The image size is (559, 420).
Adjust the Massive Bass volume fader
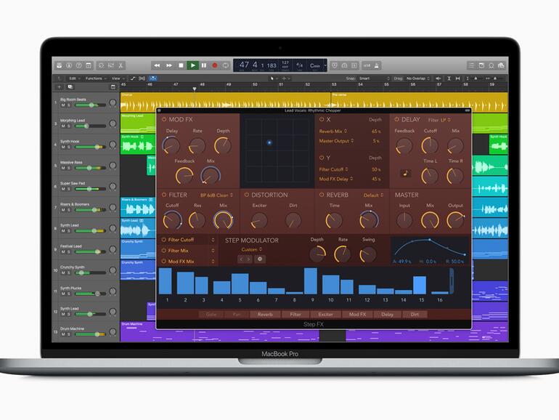[x=91, y=168]
